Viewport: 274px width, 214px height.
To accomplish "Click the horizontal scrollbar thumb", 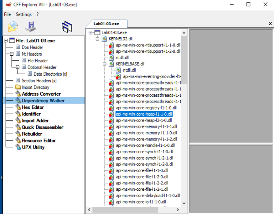I will [x=125, y=210].
